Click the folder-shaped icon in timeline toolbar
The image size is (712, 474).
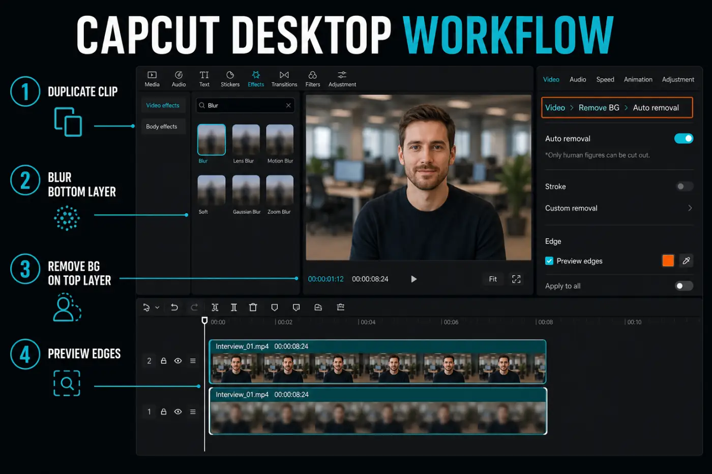[318, 307]
